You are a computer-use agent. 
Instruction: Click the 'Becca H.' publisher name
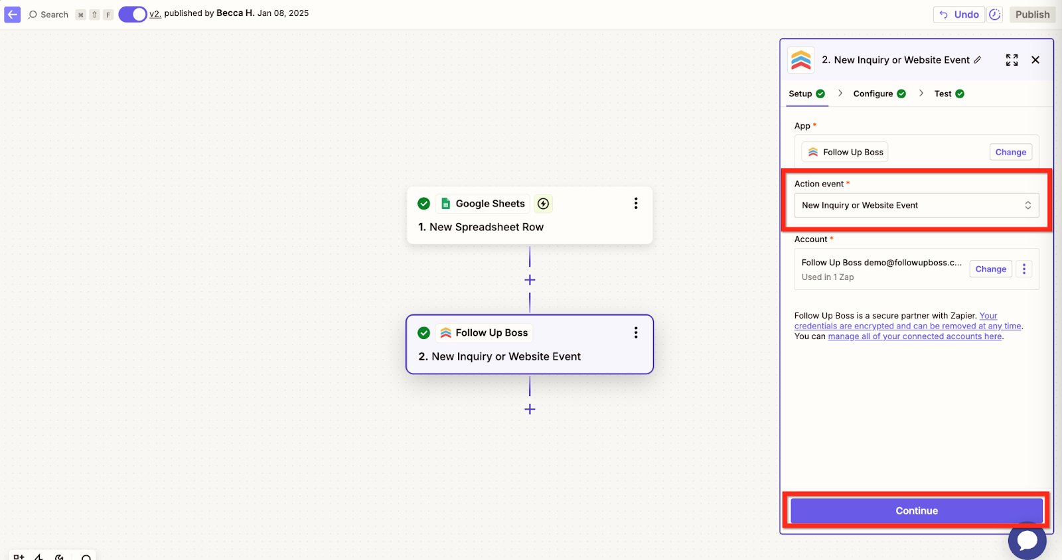pos(235,13)
